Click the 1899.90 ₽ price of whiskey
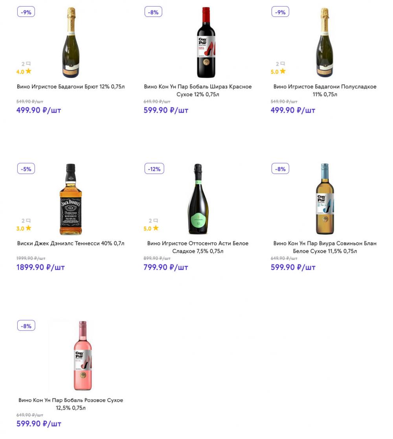393x439 pixels. (40, 267)
